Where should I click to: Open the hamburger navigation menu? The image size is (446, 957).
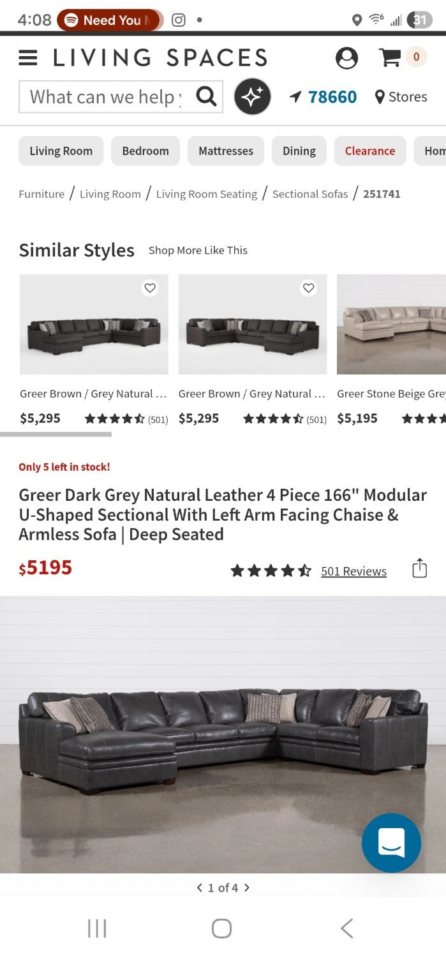click(27, 57)
